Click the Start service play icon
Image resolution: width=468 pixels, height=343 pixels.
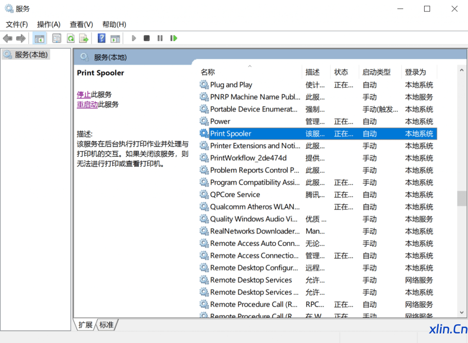(134, 38)
